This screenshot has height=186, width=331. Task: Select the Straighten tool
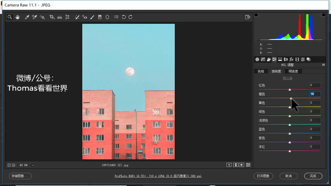(59, 17)
